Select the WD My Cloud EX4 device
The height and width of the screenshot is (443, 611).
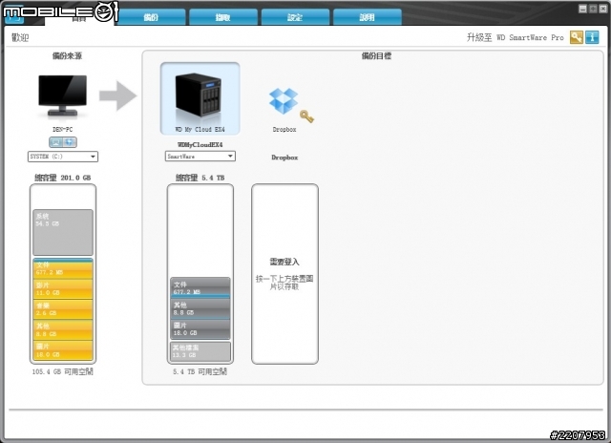point(200,98)
